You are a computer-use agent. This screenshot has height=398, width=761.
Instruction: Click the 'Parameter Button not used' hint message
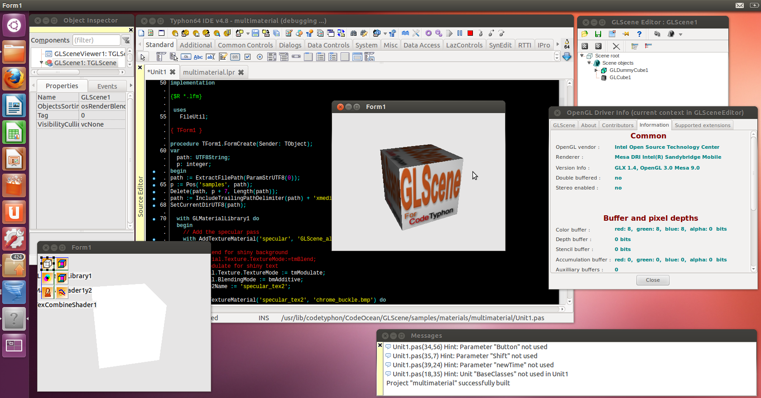(x=470, y=347)
